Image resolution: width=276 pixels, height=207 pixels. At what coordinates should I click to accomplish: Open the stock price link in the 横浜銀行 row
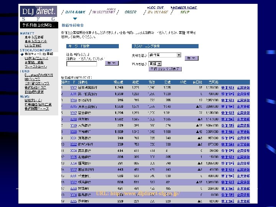click(x=228, y=182)
